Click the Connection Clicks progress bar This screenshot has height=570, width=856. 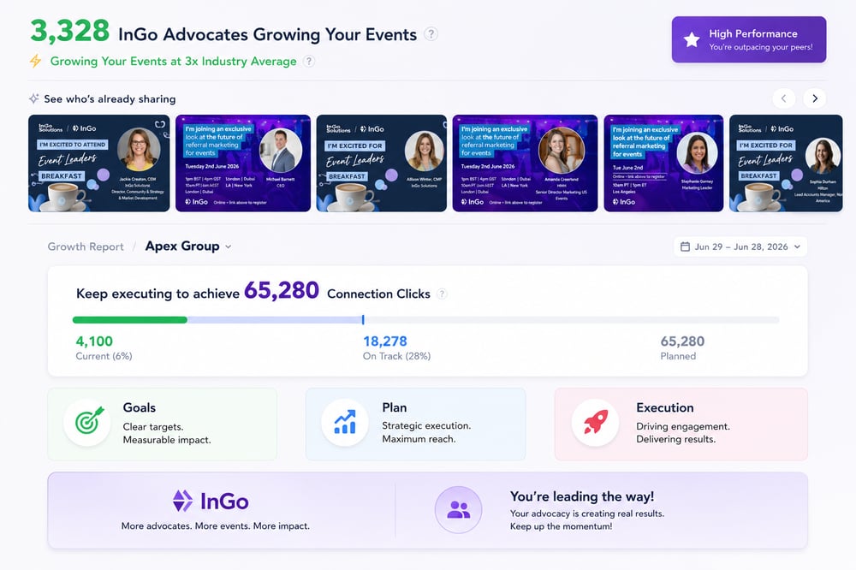pyautogui.click(x=425, y=320)
